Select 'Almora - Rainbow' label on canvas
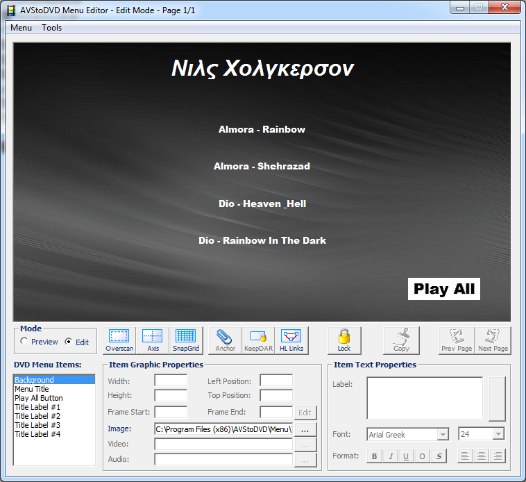 262,130
